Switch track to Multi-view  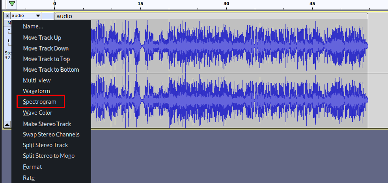tap(37, 80)
